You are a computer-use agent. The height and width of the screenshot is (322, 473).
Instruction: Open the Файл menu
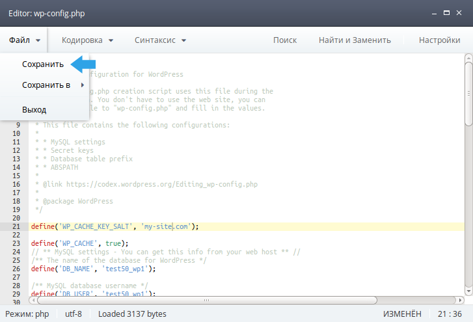click(24, 40)
